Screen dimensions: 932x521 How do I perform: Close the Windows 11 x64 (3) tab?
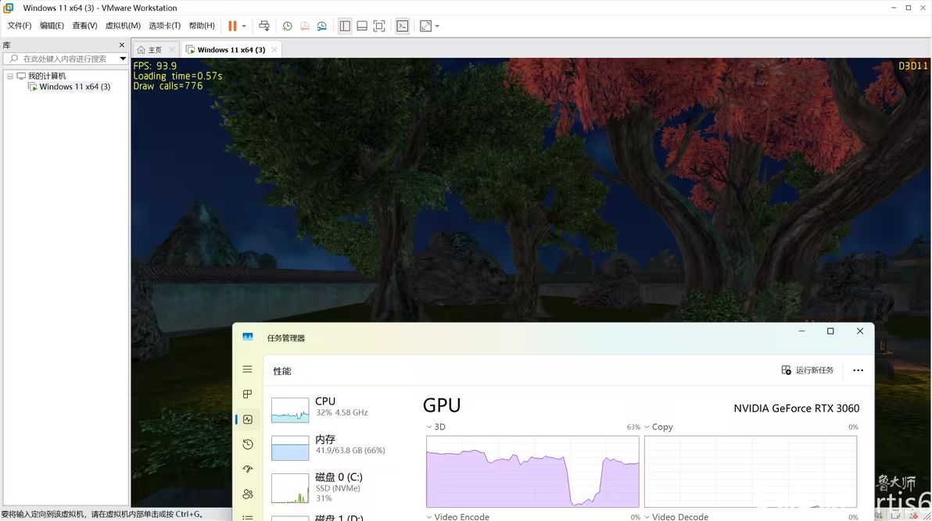point(274,50)
